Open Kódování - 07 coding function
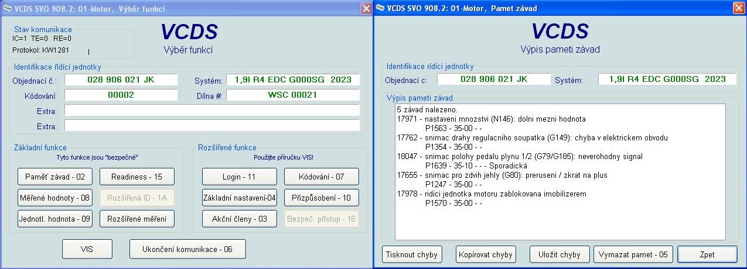Image resolution: width=747 pixels, height=269 pixels. click(322, 177)
